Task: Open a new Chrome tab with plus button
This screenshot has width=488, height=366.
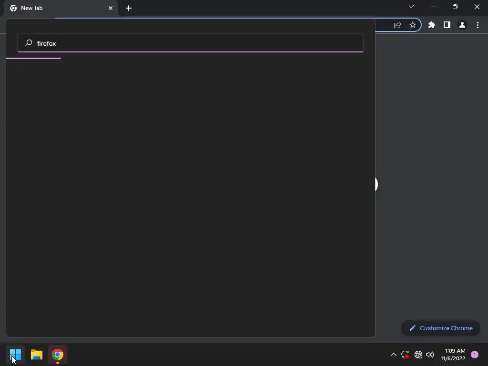Action: tap(129, 8)
